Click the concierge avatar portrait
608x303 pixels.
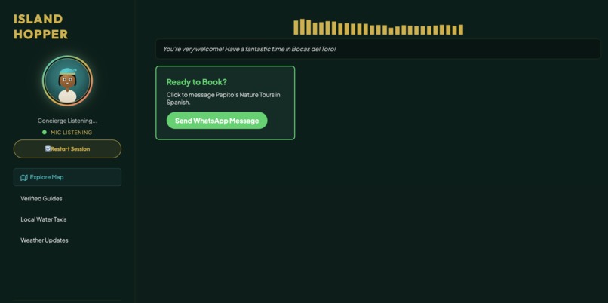pyautogui.click(x=67, y=81)
